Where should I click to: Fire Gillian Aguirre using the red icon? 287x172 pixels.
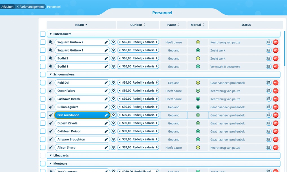[x=276, y=107]
